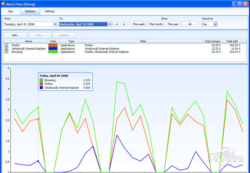Image resolution: width=250 pixels, height=173 pixels.
Task: Open the To date dropdown
Action: (x=110, y=24)
